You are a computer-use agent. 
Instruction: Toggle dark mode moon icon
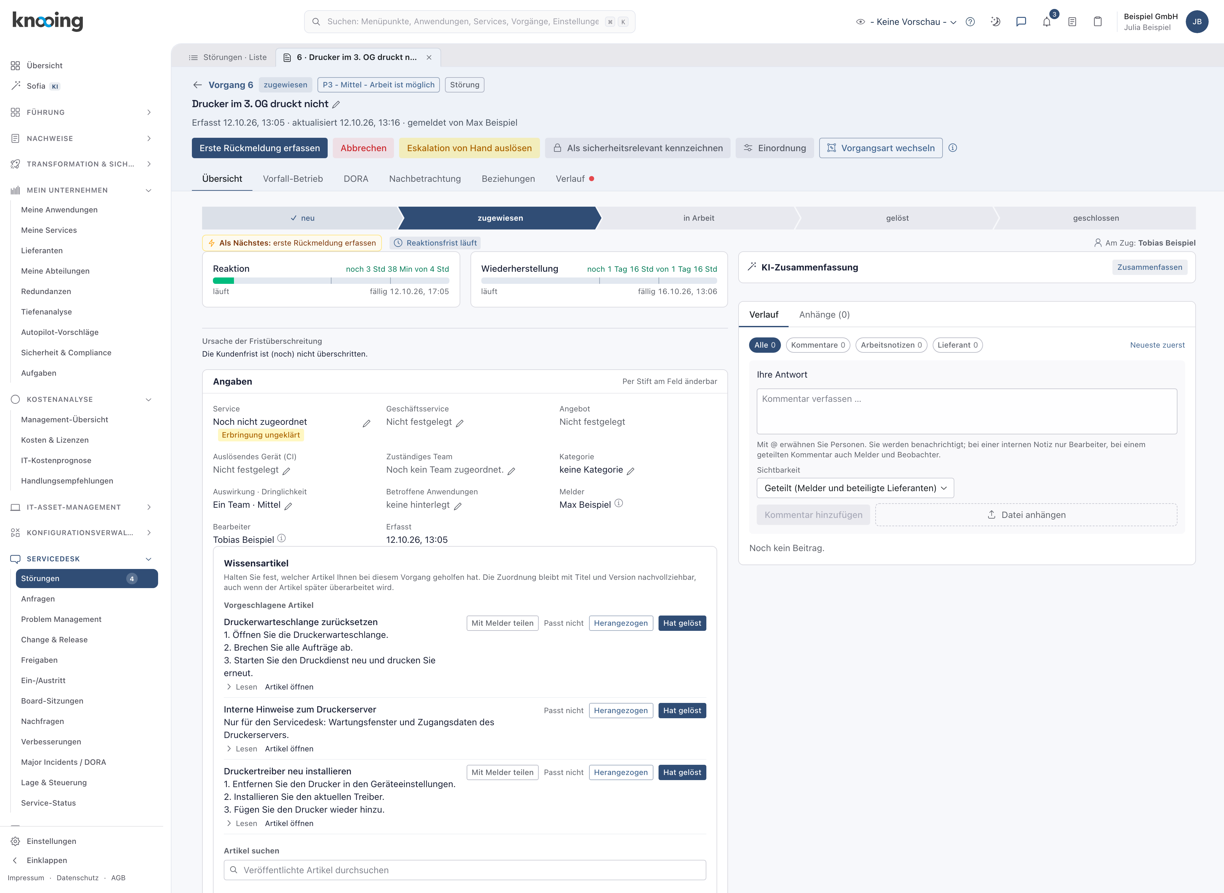(x=995, y=22)
